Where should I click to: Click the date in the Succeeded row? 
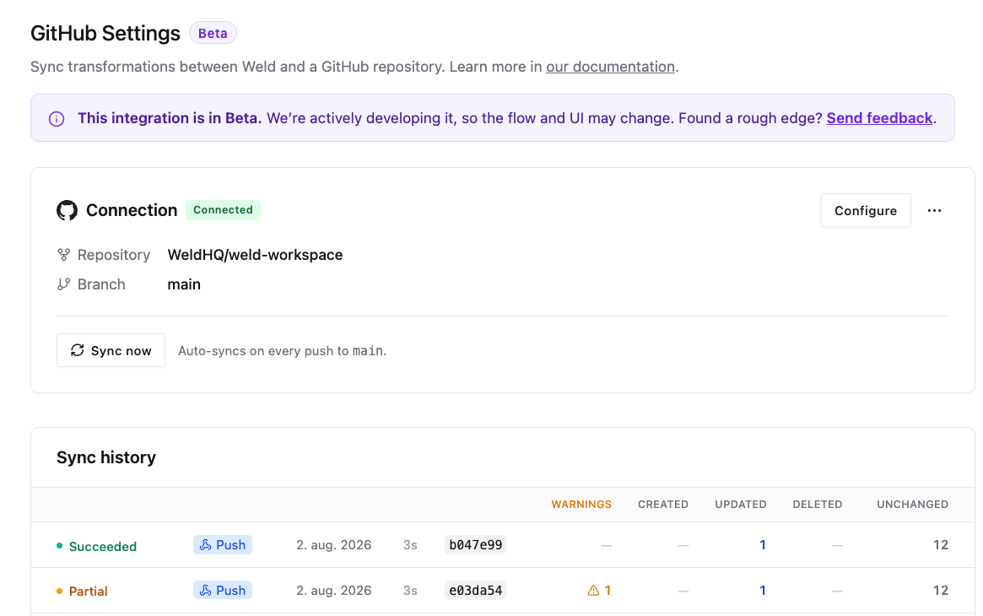click(333, 545)
